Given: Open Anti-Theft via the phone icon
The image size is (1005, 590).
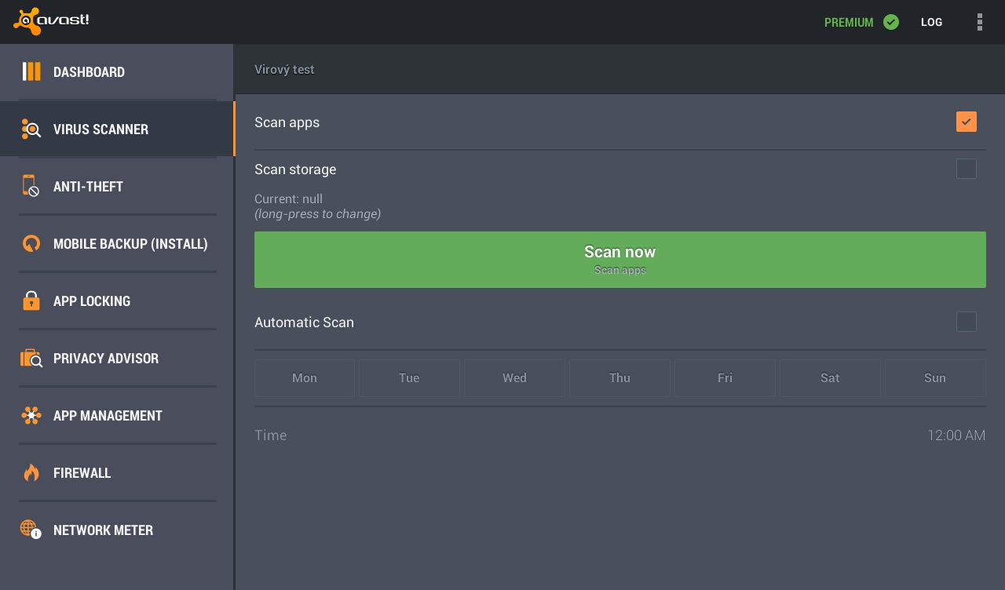Looking at the screenshot, I should (x=31, y=186).
